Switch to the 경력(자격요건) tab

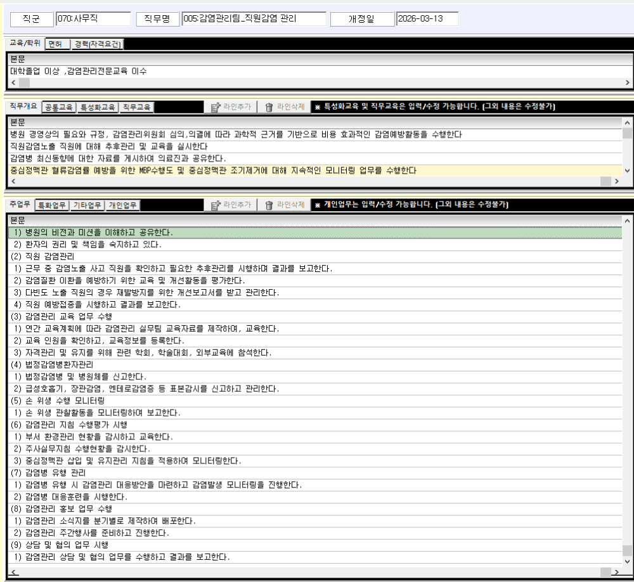point(98,44)
